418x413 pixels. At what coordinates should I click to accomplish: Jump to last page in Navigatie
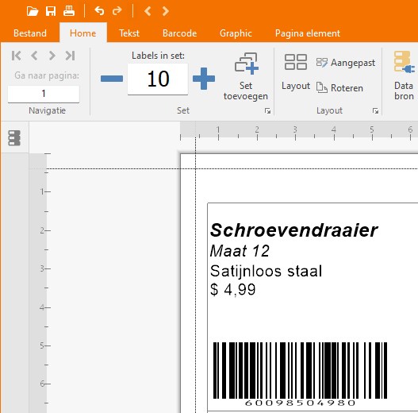coord(70,56)
